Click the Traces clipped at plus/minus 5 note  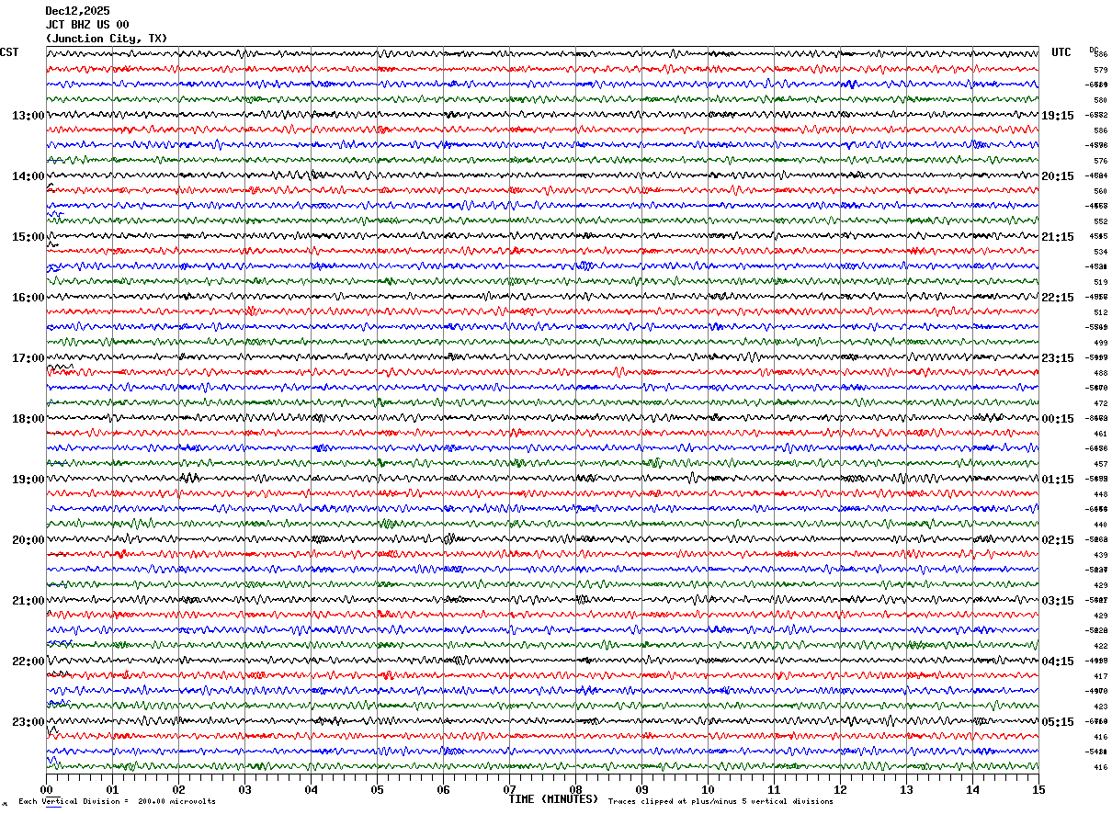[x=721, y=801]
